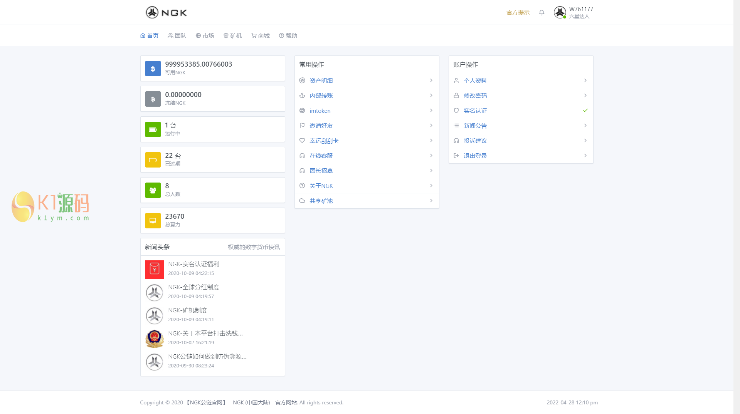Click the flag icon for invite friends
Image resolution: width=740 pixels, height=414 pixels.
(302, 126)
